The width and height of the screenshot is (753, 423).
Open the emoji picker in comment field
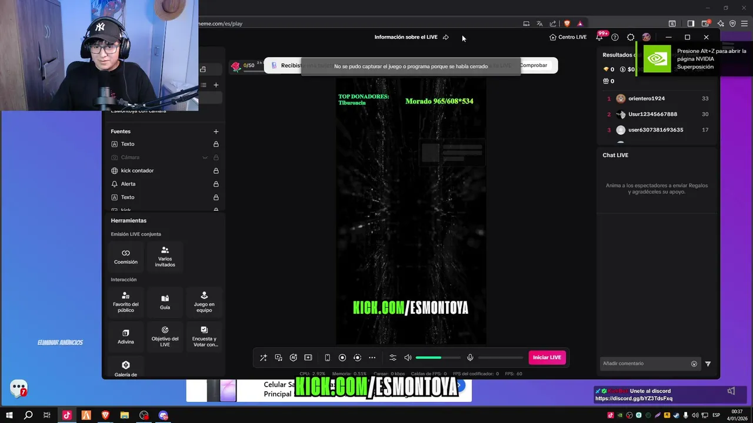coord(694,364)
